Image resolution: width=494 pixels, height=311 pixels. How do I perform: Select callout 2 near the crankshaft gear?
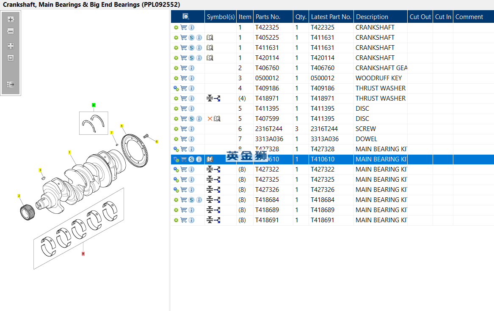pos(19,196)
